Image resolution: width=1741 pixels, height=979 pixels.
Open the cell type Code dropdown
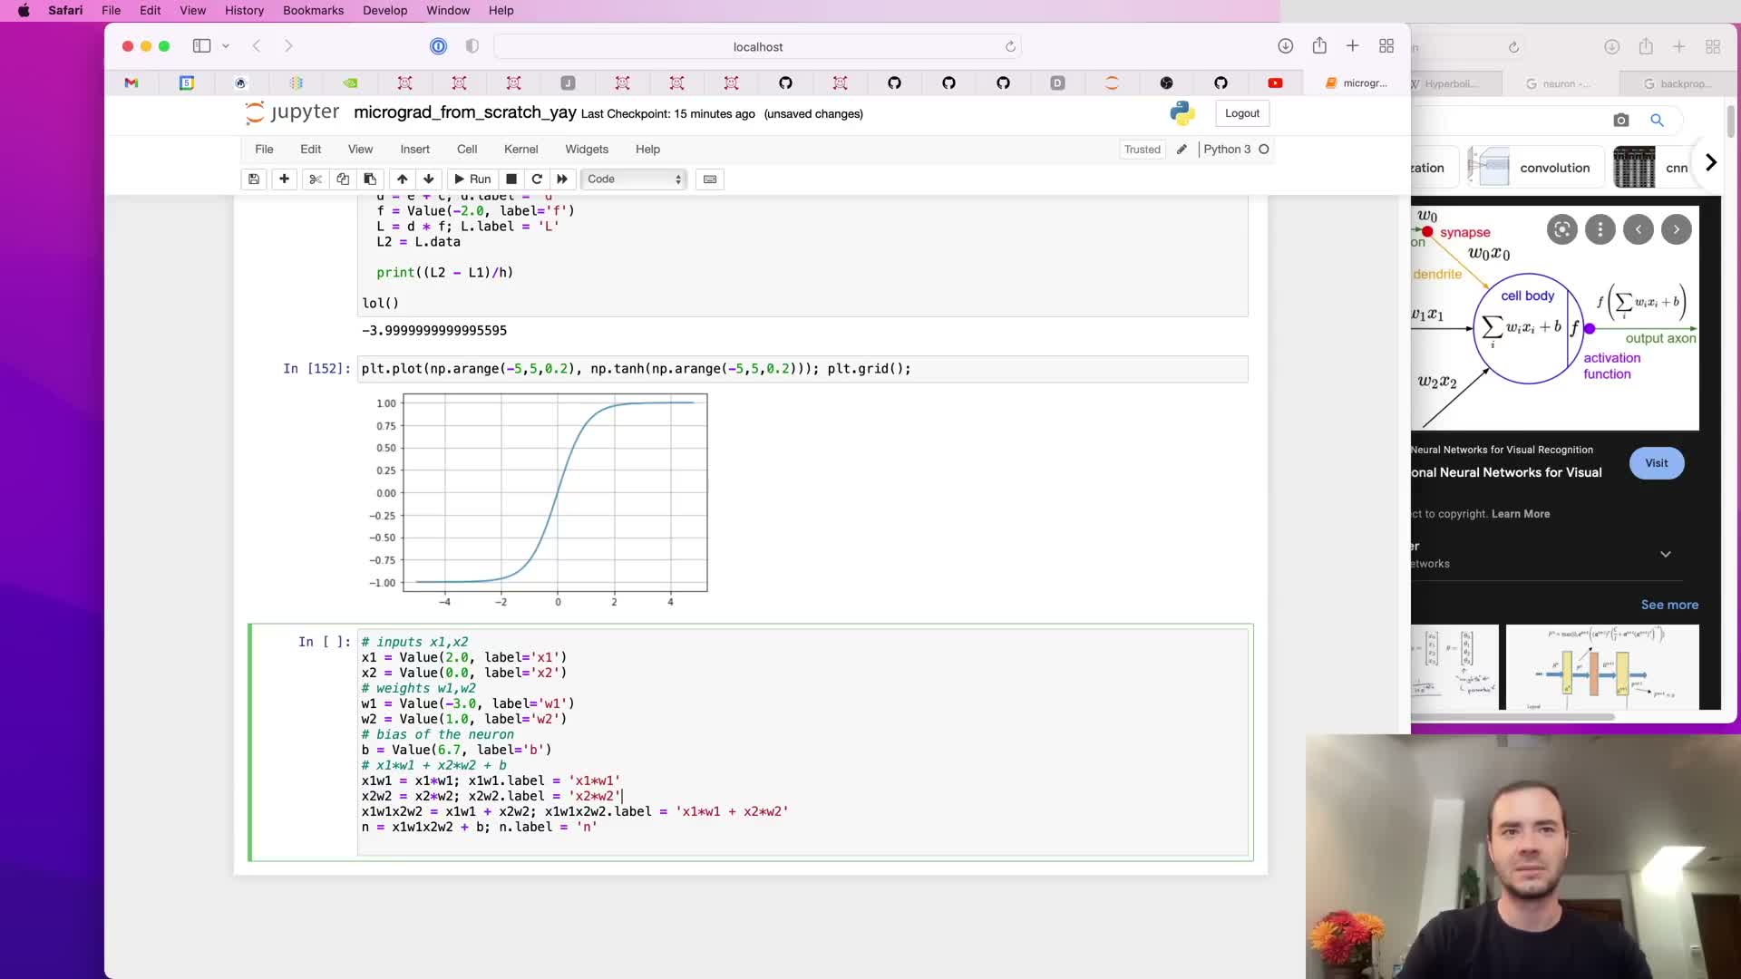click(634, 179)
